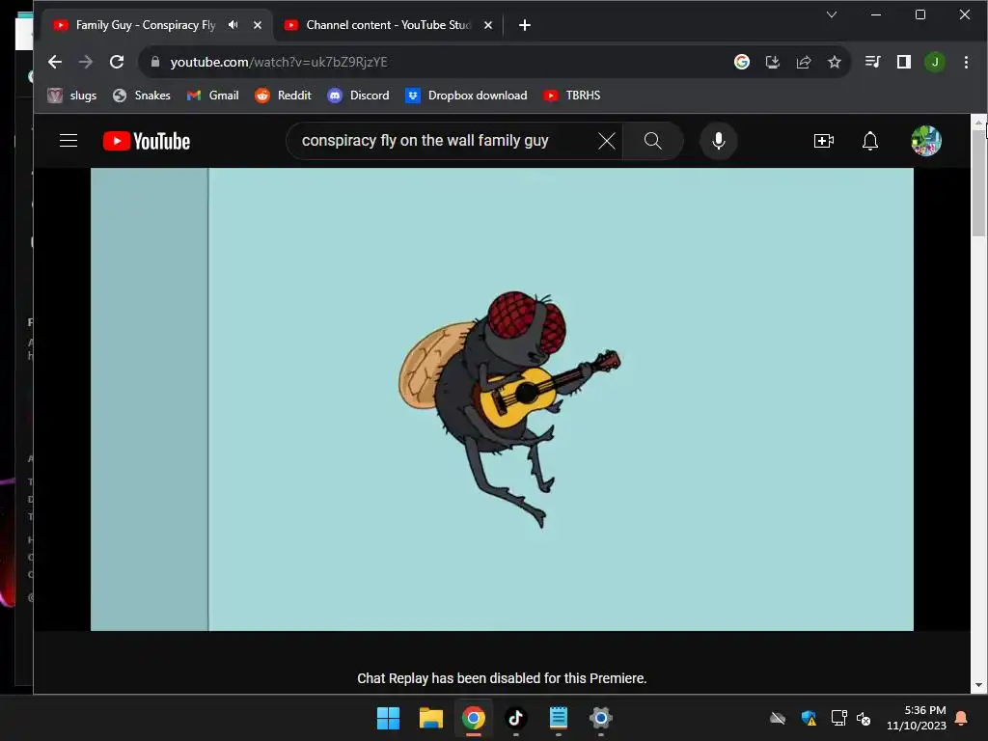Screen dimensions: 988x741
Task: Open the Gmail bookmark
Action: [213, 96]
